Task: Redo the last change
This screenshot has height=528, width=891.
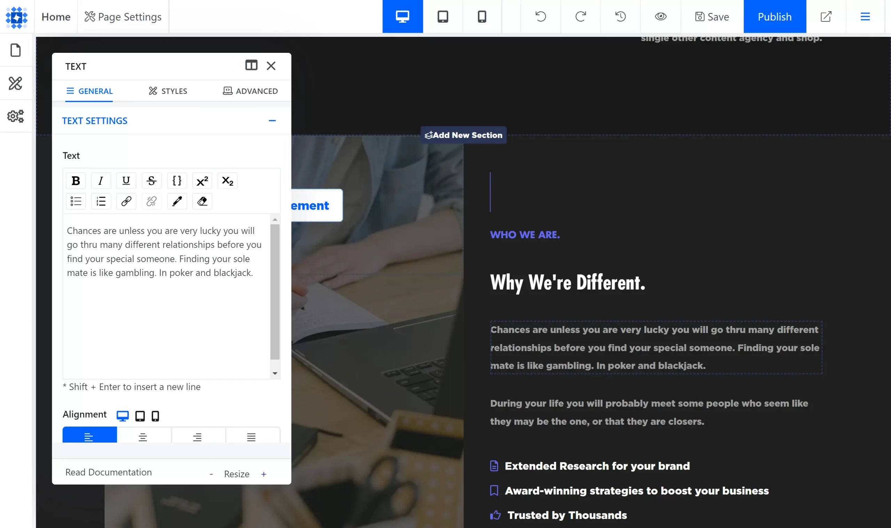Action: (581, 16)
